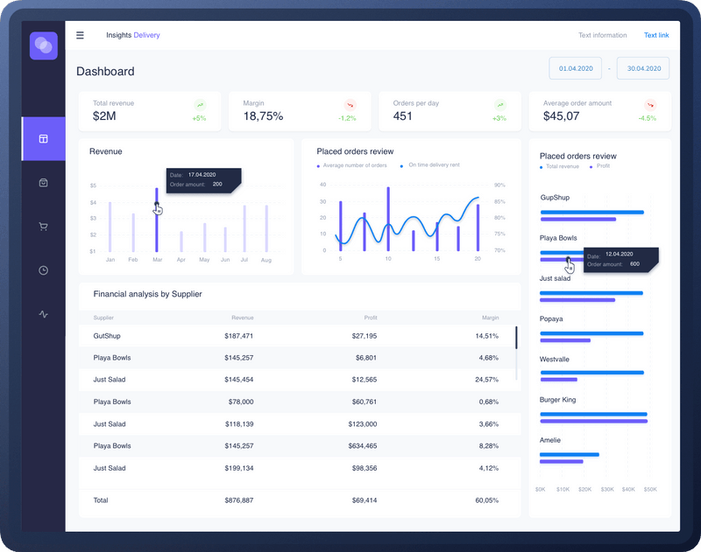This screenshot has width=701, height=552.
Task: Select the orders package icon in the sidebar
Action: [x=42, y=183]
